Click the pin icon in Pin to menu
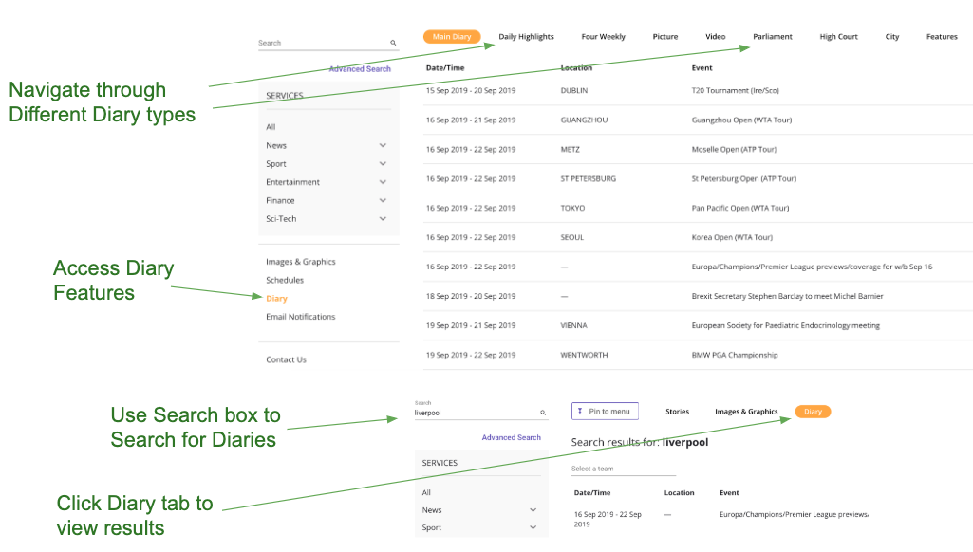 point(580,412)
